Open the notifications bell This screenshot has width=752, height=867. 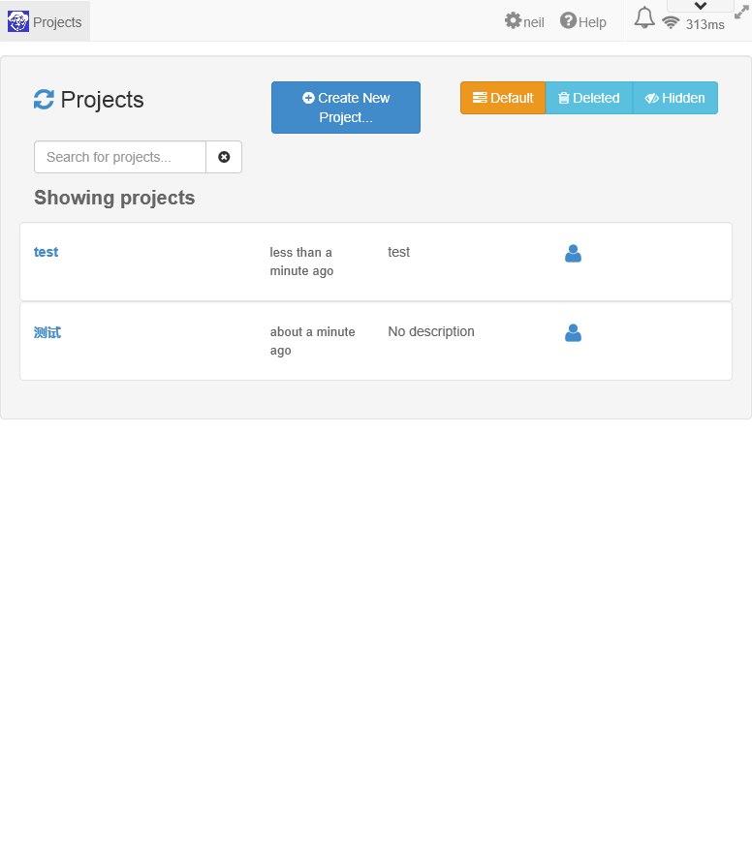coord(644,17)
